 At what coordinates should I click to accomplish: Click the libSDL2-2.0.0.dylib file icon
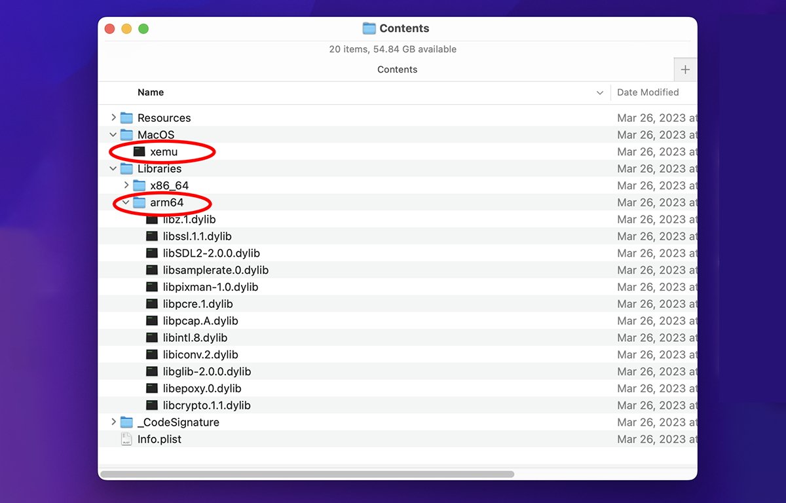click(x=152, y=253)
